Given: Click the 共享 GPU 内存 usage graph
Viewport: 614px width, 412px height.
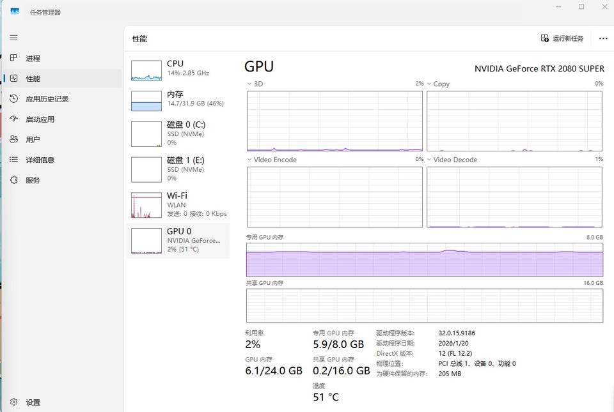Looking at the screenshot, I should [x=425, y=306].
